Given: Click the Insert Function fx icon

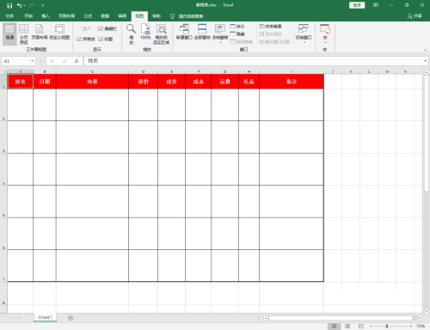Looking at the screenshot, I should 77,61.
